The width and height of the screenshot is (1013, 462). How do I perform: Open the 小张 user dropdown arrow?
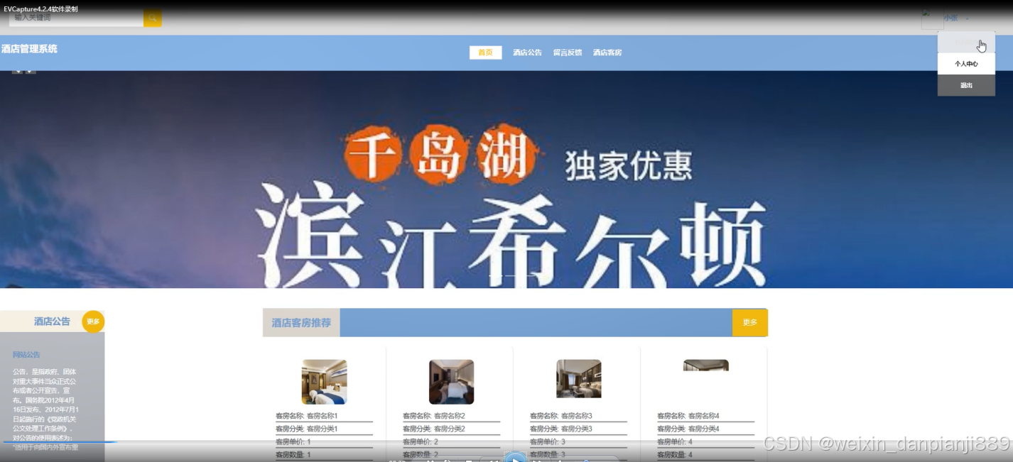(x=967, y=18)
